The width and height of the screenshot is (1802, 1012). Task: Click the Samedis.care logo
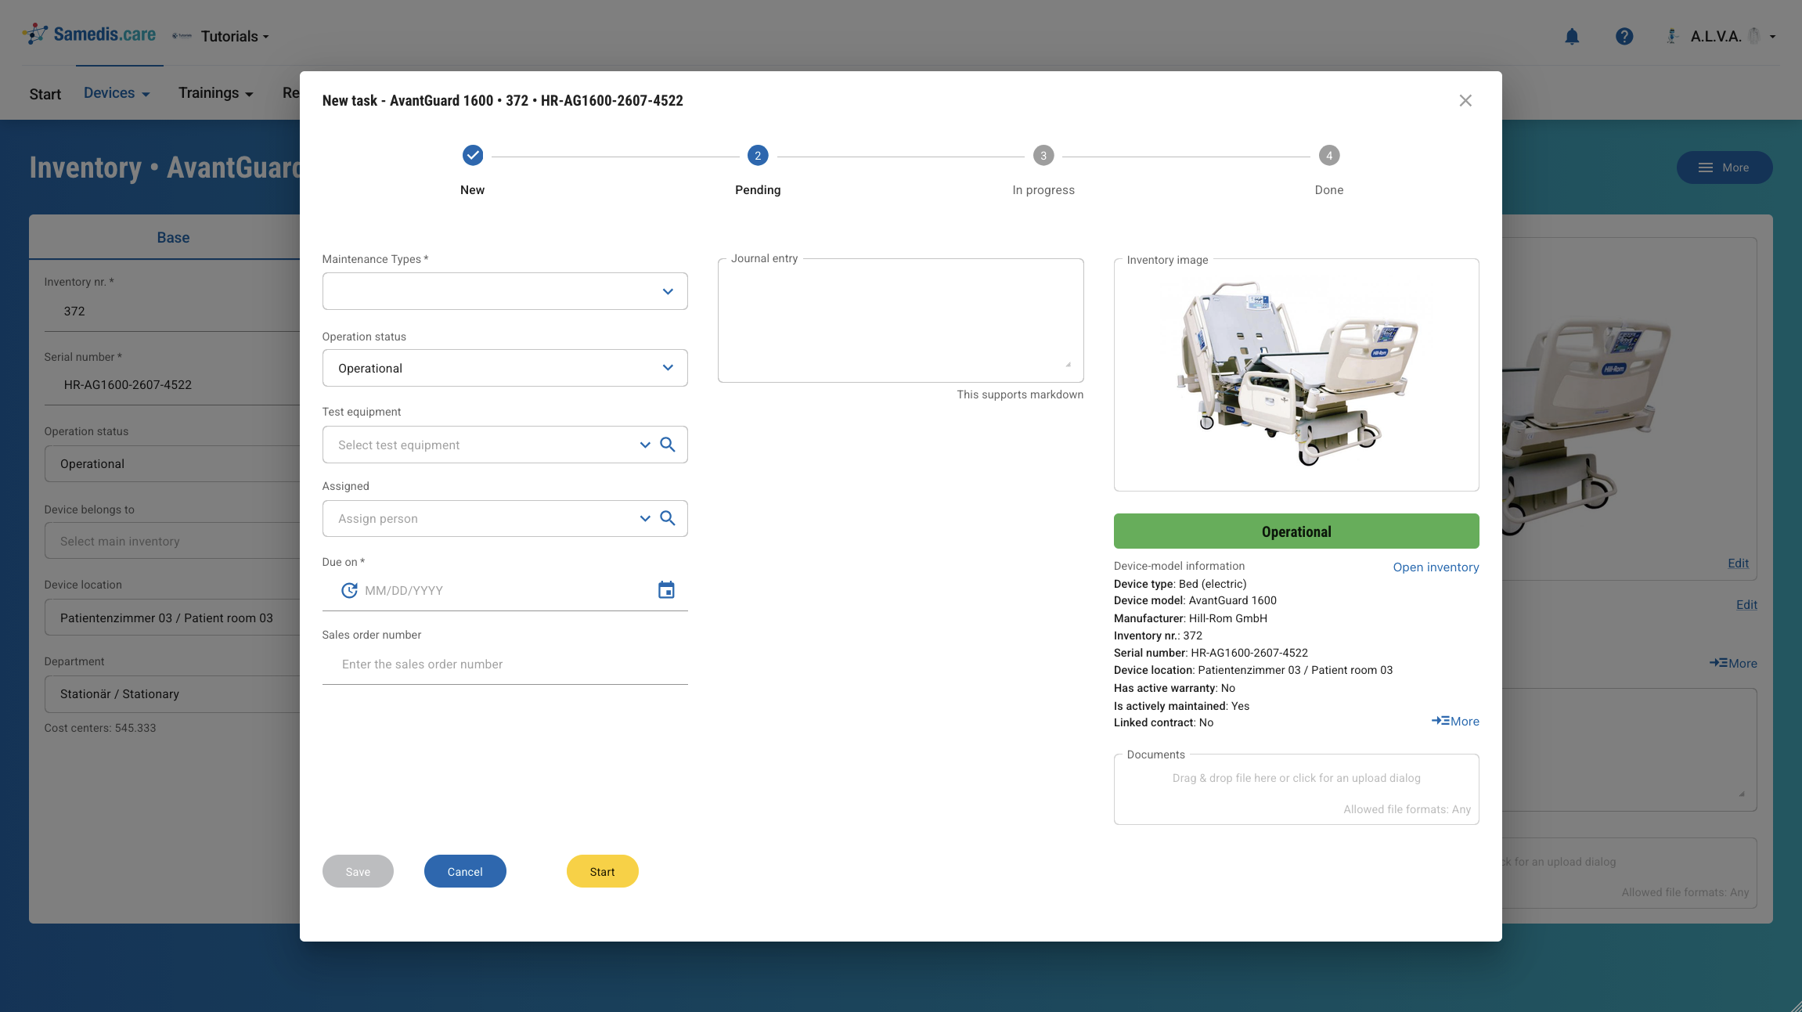click(88, 34)
